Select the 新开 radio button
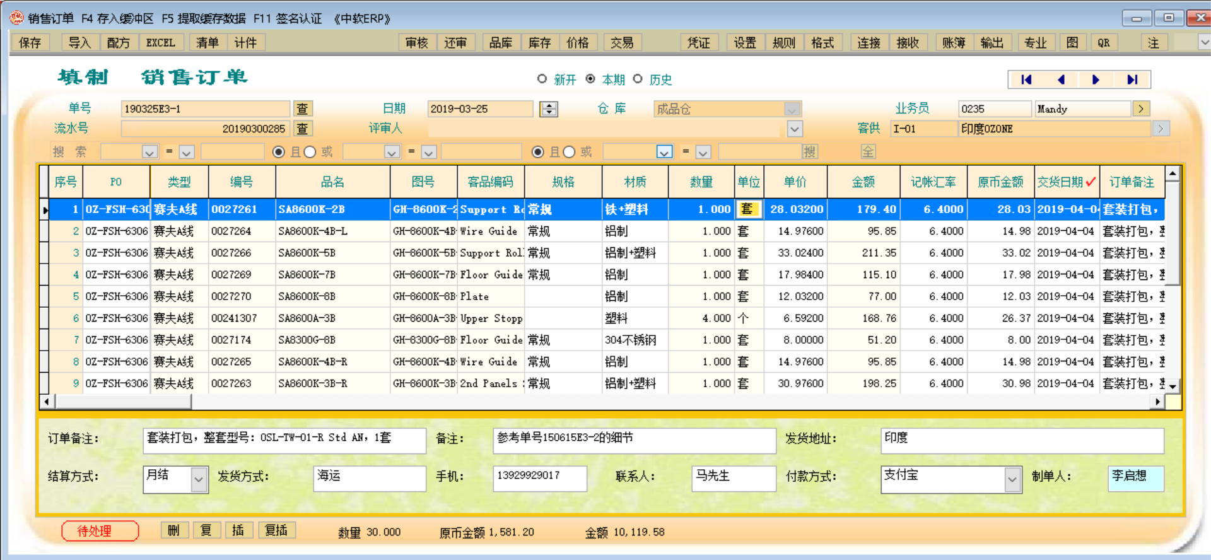The height and width of the screenshot is (560, 1211). 542,79
